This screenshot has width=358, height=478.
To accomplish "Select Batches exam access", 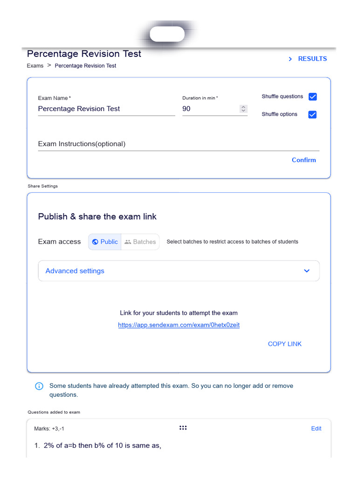I will [140, 242].
